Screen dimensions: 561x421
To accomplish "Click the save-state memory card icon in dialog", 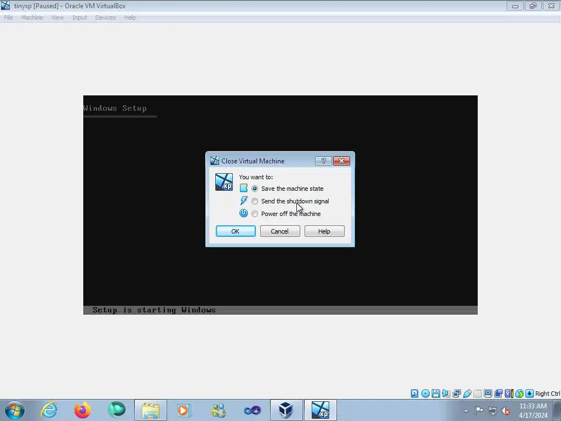I will [x=244, y=188].
